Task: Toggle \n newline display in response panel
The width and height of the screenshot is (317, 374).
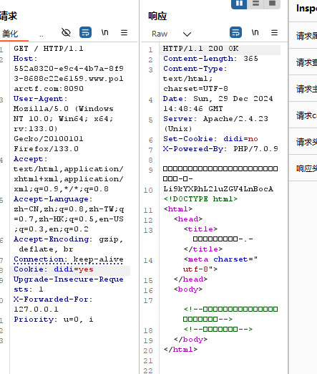Action: (x=255, y=32)
